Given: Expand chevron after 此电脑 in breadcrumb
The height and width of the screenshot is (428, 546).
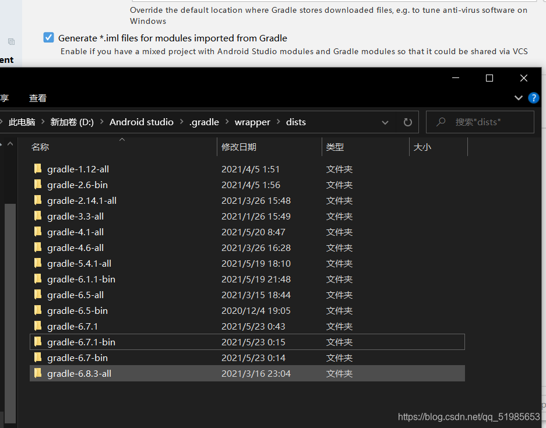Looking at the screenshot, I should [43, 122].
